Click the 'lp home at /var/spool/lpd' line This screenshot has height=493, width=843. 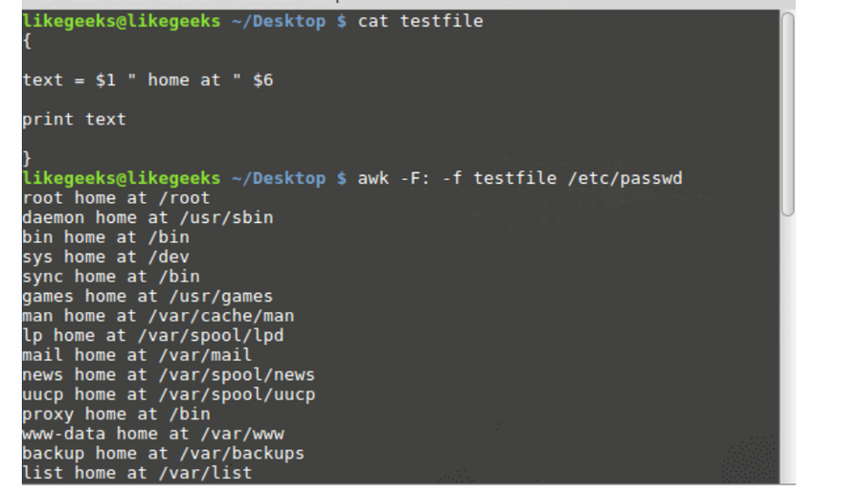coord(152,335)
